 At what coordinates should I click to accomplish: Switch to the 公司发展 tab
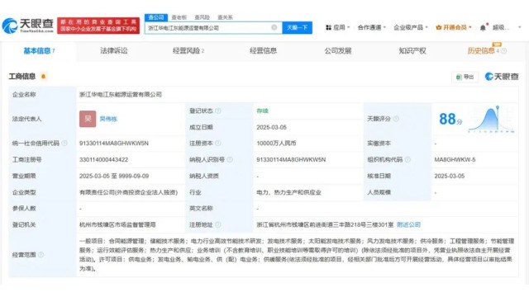click(x=338, y=51)
